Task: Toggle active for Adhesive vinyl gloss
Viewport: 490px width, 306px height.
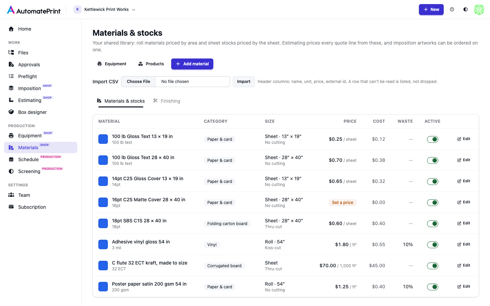Action: pyautogui.click(x=432, y=245)
